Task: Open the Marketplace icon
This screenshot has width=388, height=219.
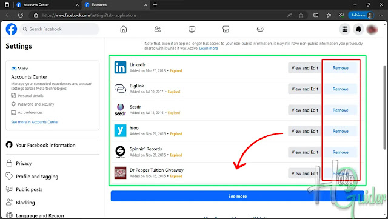Action: click(x=226, y=29)
